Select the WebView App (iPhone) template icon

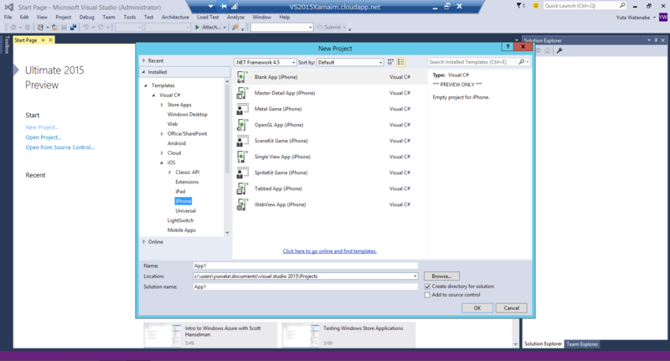[x=242, y=204]
